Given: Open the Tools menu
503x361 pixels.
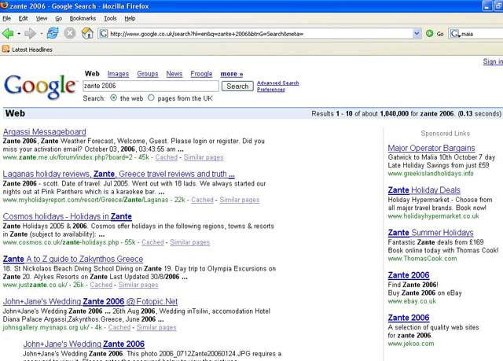Looking at the screenshot, I should [x=110, y=18].
